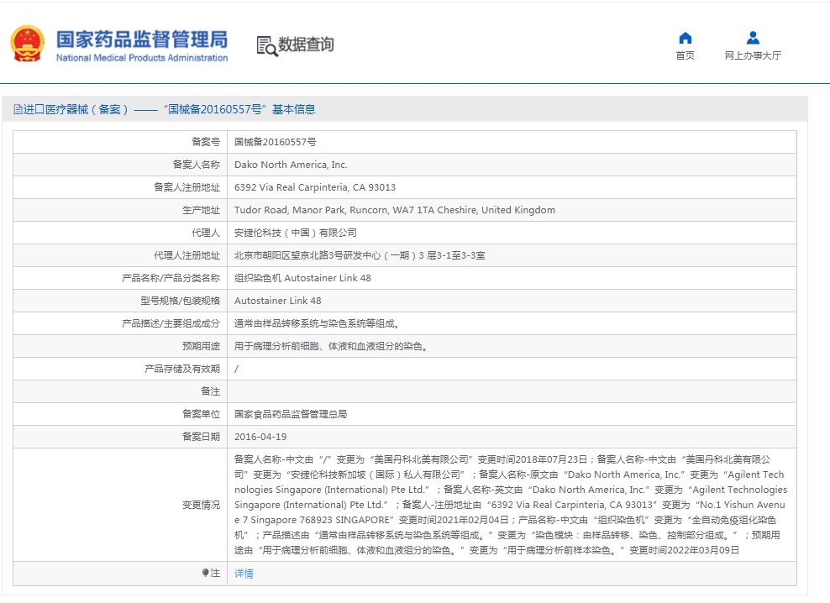Click the 2016-04-19 filing date value

[260, 437]
